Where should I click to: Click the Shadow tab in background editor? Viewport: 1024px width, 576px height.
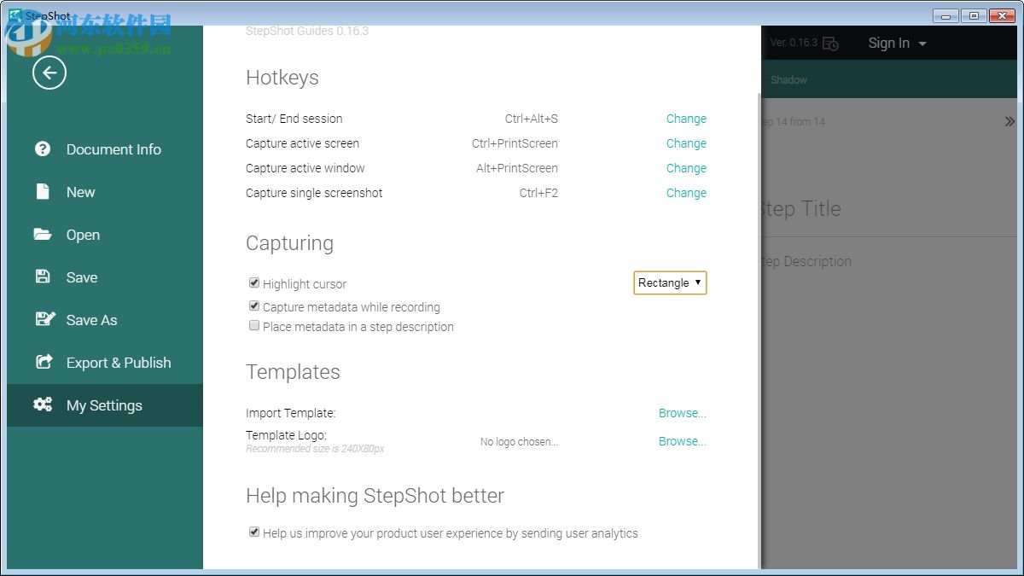click(788, 80)
